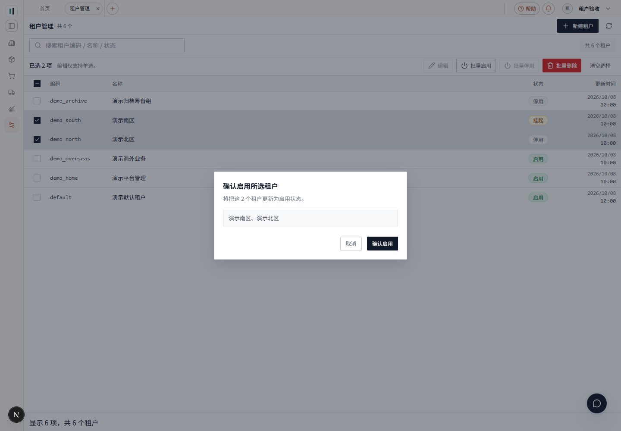Viewport: 621px width, 431px height.
Task: Click the 更新时间 column header
Action: pos(605,84)
